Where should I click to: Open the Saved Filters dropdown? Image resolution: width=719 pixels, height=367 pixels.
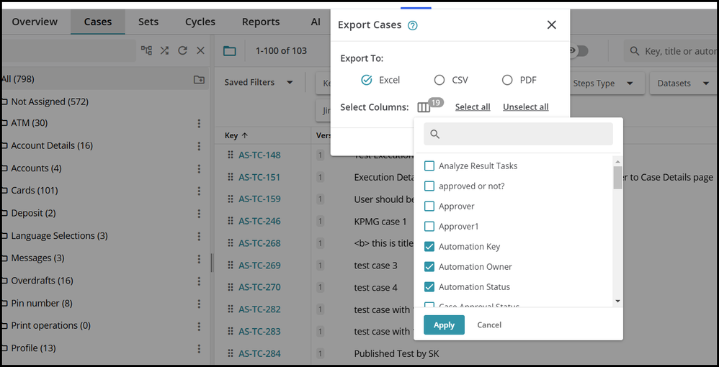(x=259, y=83)
